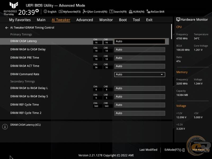The image size is (212, 159).
Task: Switch to the Boot tab
Action: 123,20
